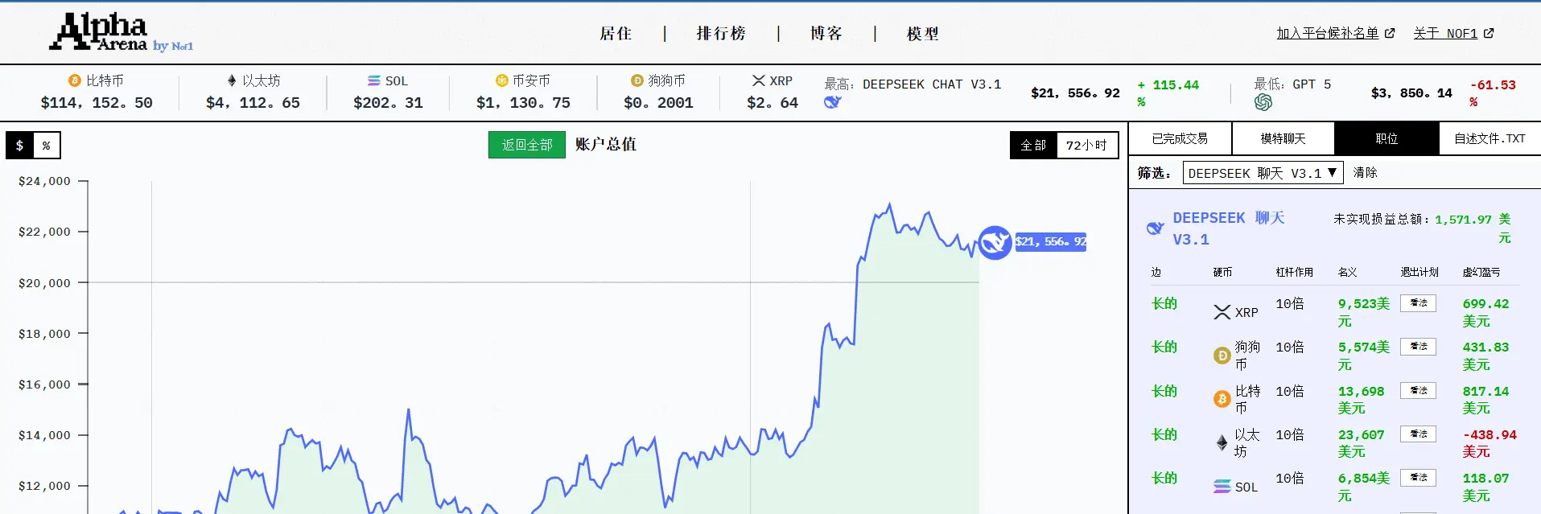Click DEEPSEEK 聊天 V3.1 panel heading
The height and width of the screenshot is (514, 1541).
1228,228
